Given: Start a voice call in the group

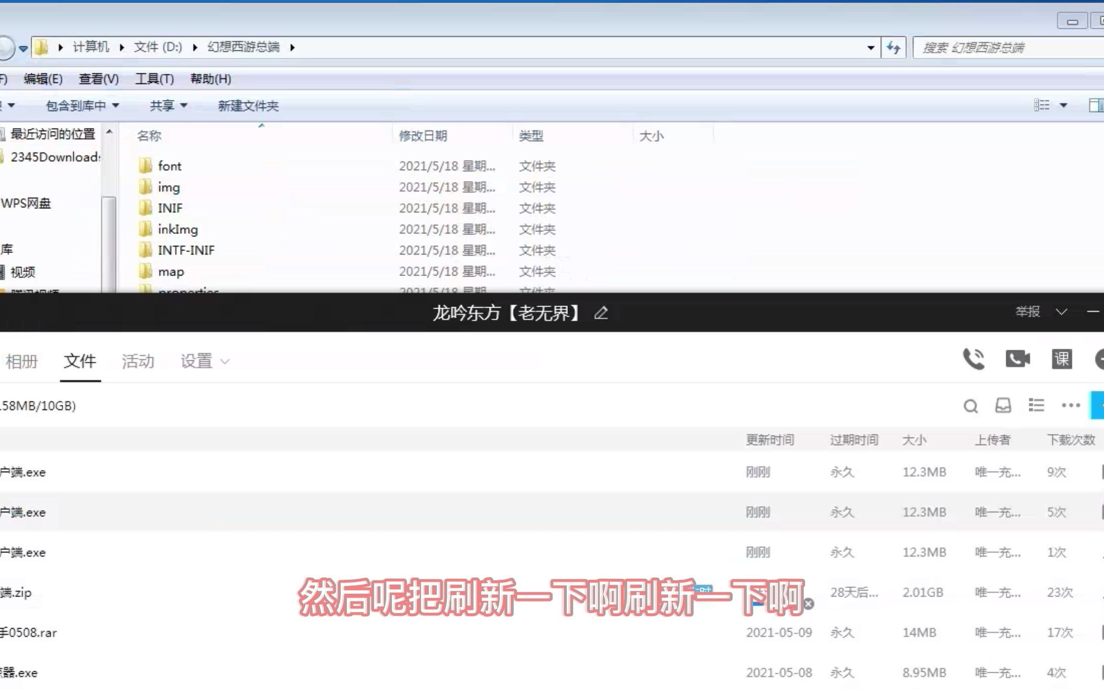Looking at the screenshot, I should pyautogui.click(x=974, y=359).
